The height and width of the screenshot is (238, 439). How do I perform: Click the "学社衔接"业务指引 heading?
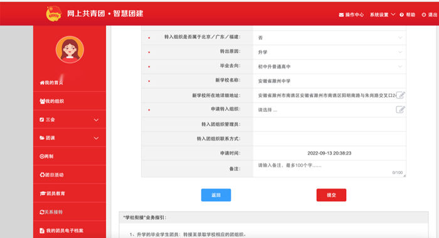pos(145,217)
